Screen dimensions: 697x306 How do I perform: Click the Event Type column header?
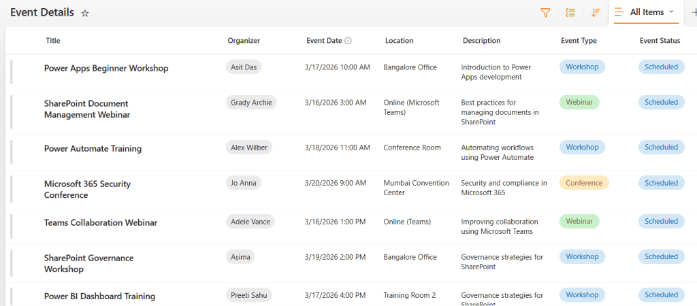pos(579,40)
